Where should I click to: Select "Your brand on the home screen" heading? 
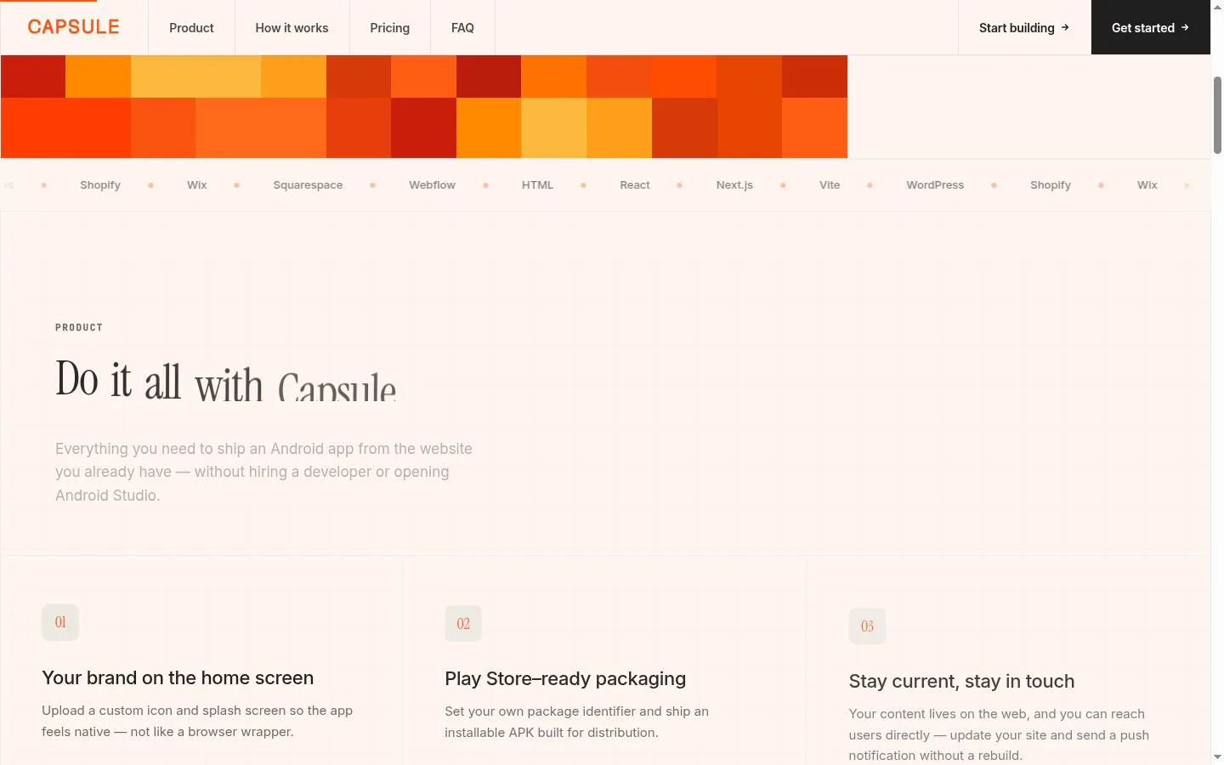[178, 677]
